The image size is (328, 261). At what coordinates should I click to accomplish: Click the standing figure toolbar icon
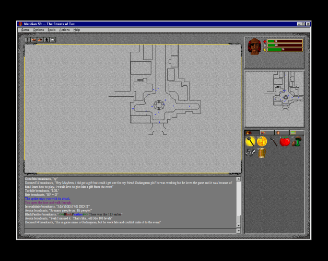click(46, 40)
